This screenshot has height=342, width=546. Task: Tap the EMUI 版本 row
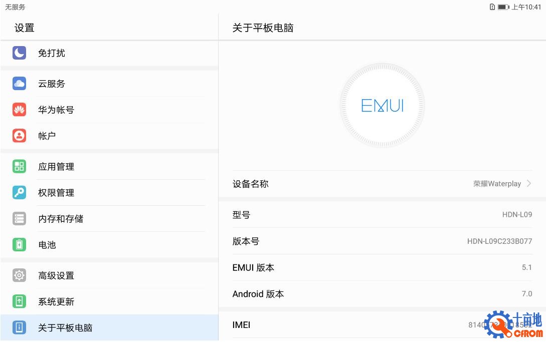point(382,267)
